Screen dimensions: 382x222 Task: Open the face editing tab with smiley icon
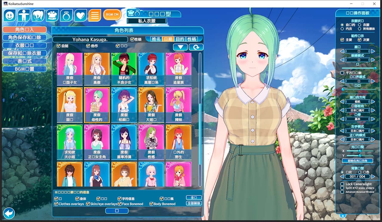coord(9,15)
